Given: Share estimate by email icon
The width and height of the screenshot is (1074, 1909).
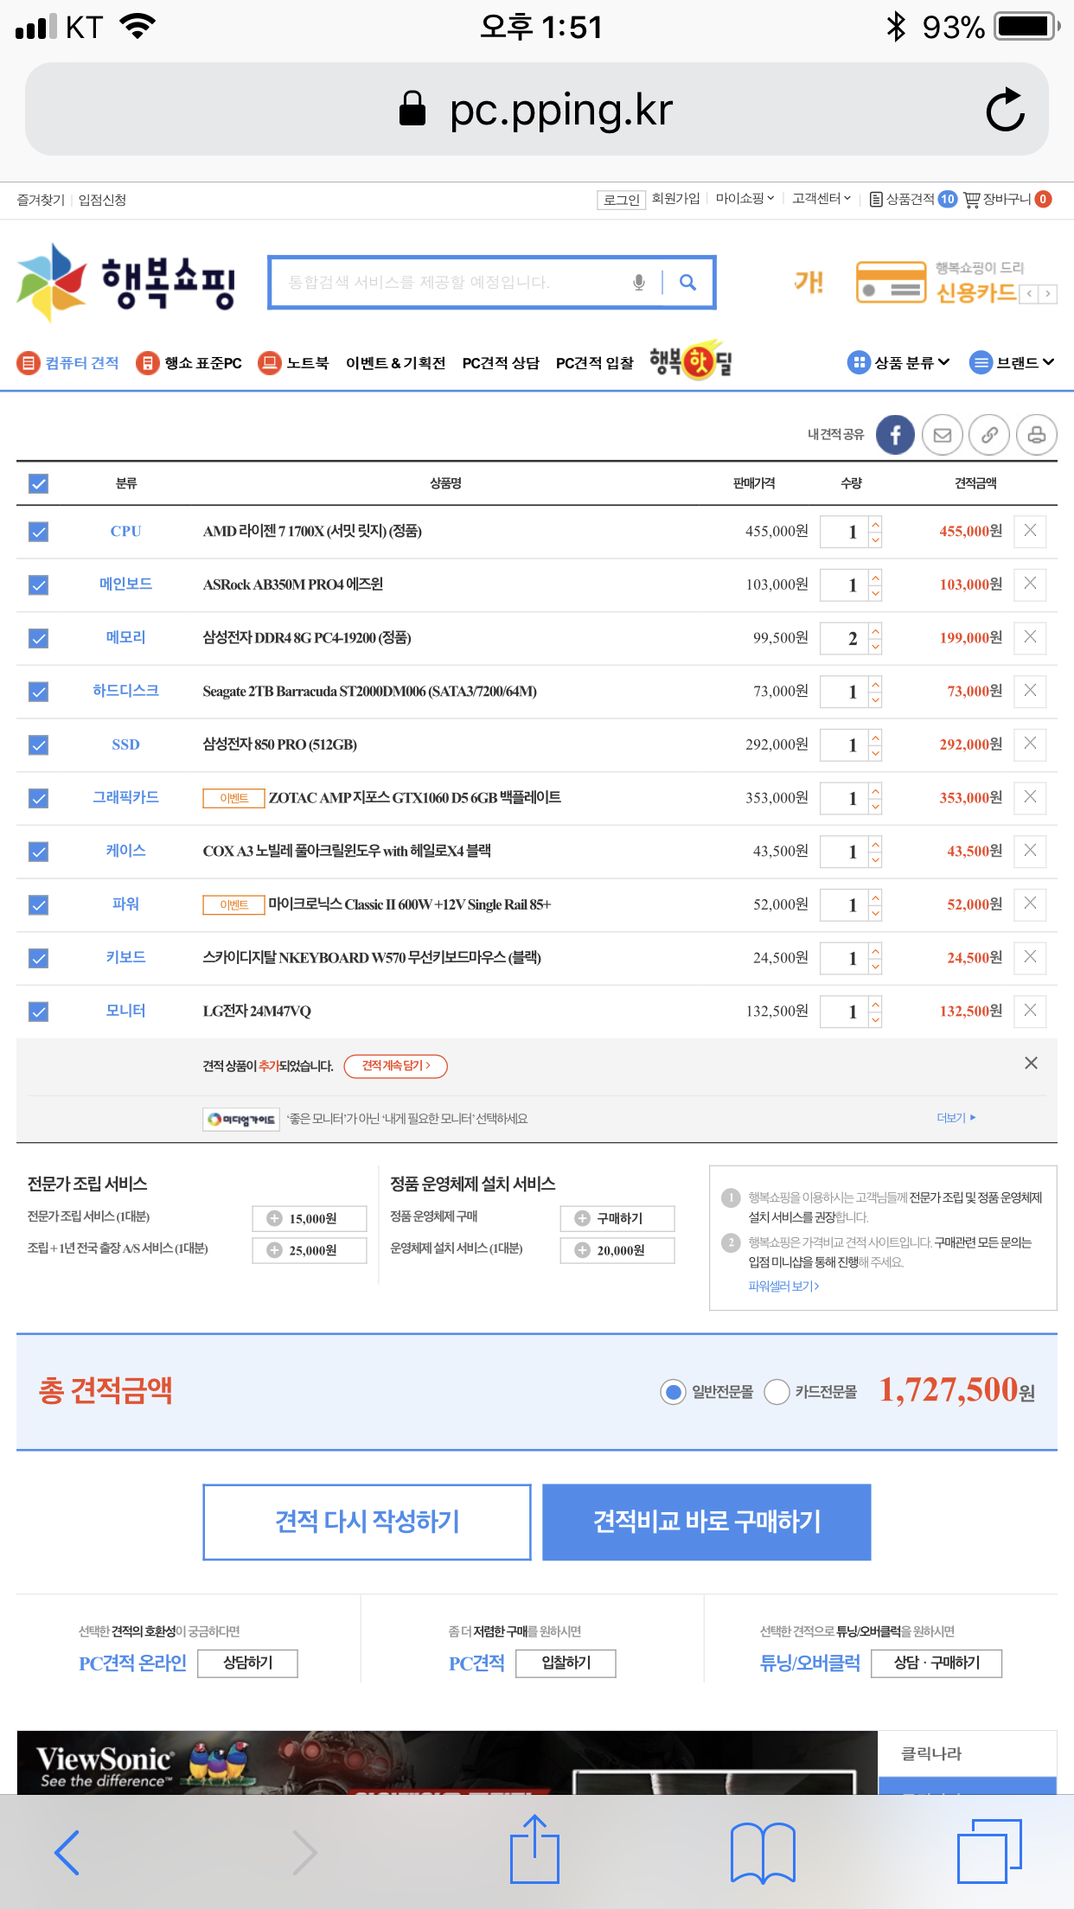Looking at the screenshot, I should [943, 435].
